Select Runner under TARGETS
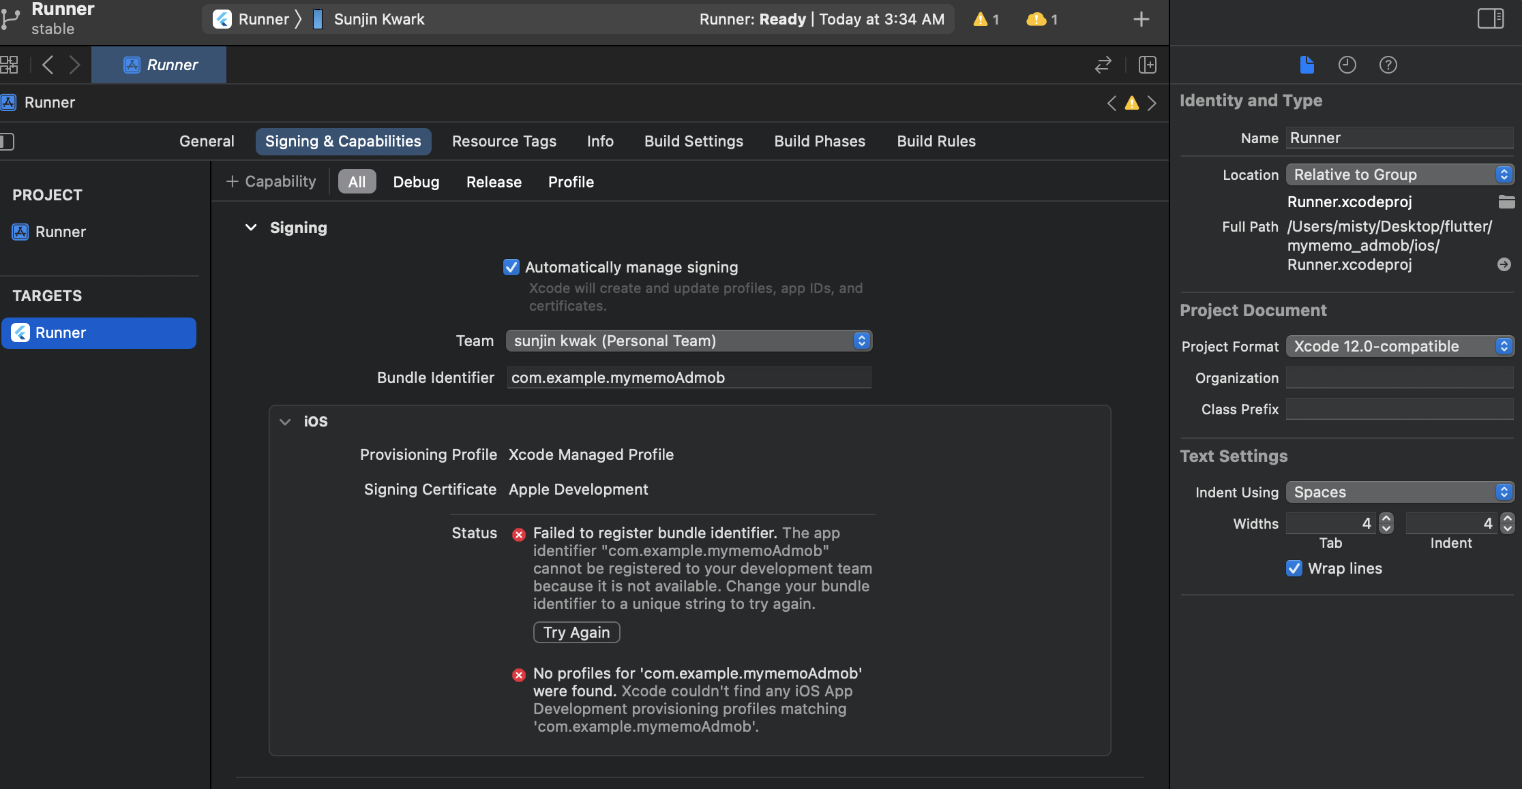The height and width of the screenshot is (789, 1522). (x=99, y=332)
